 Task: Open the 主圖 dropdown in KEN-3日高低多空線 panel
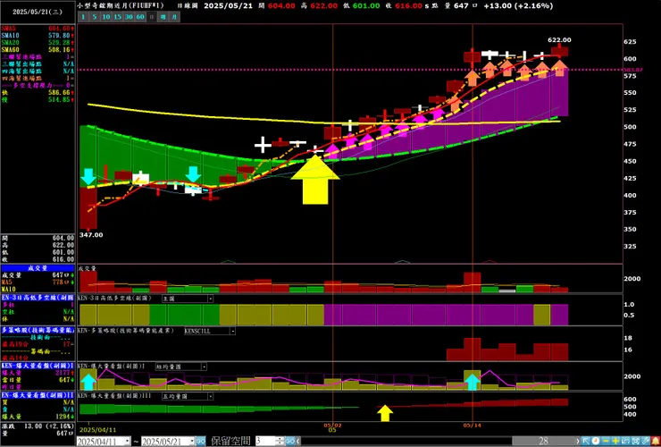(210, 299)
